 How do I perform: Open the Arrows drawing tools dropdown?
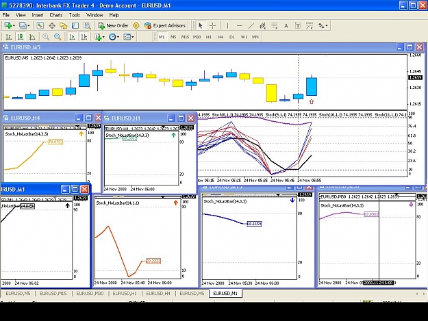pos(323,25)
